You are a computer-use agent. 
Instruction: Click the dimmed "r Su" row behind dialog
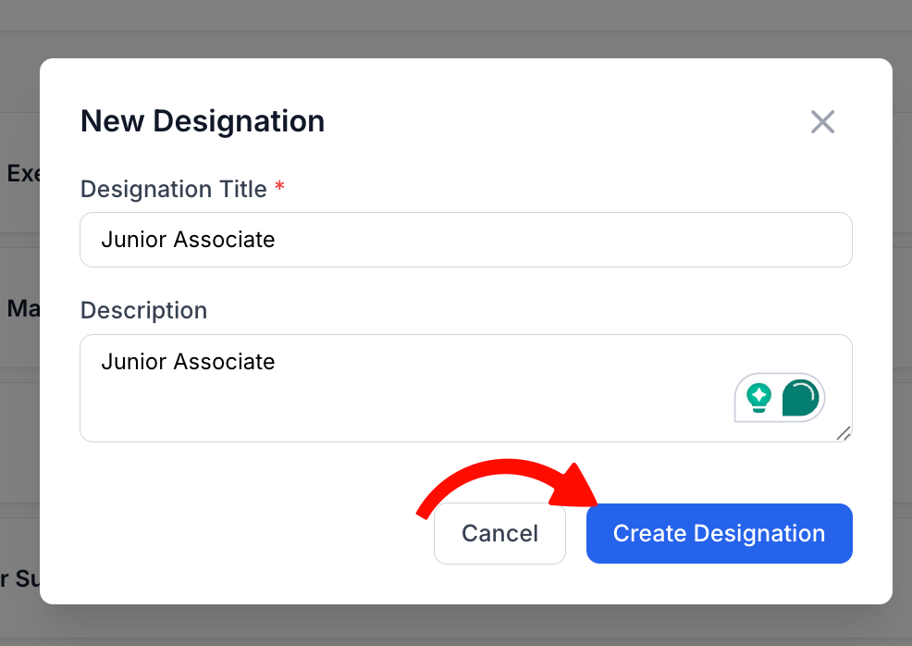tap(18, 579)
